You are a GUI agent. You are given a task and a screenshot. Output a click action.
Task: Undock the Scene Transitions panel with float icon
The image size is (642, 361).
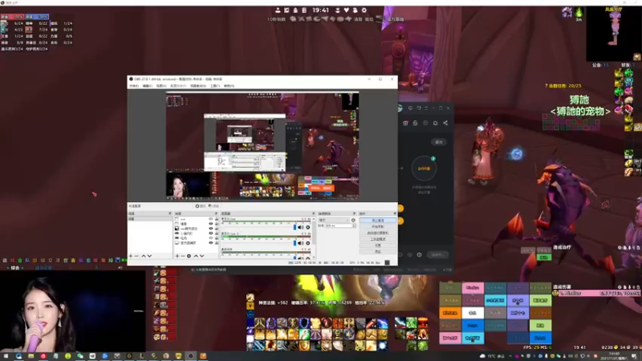click(x=354, y=213)
